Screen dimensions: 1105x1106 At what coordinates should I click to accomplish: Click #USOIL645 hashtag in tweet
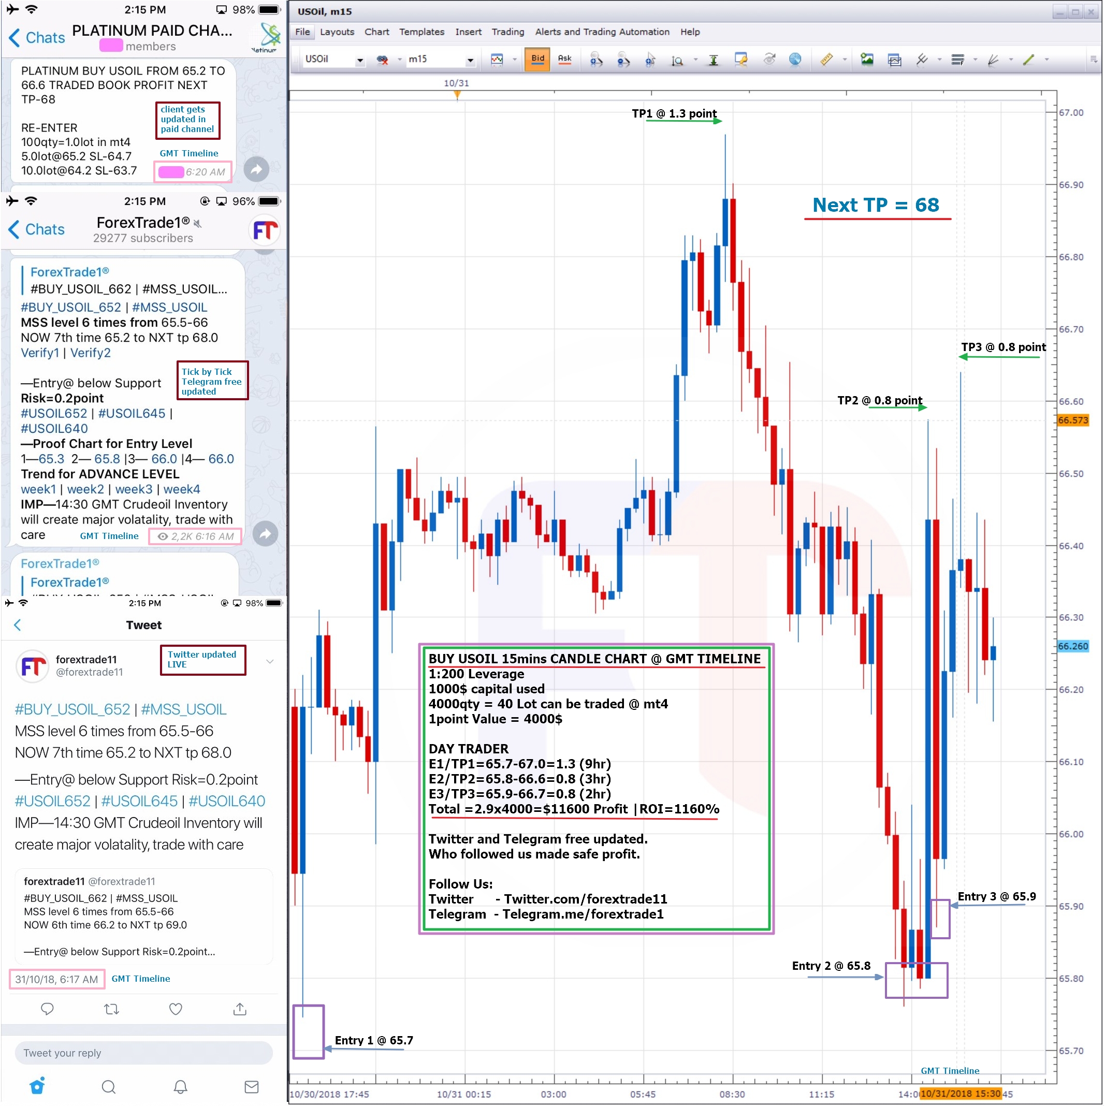coord(139,801)
